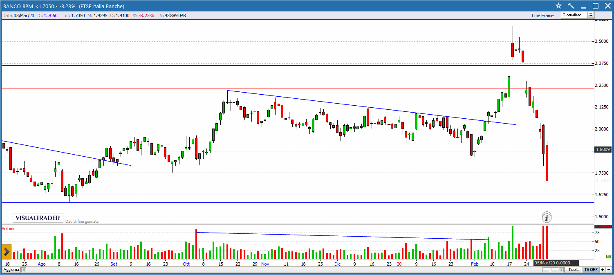Zoom in with the plus button
Viewport: 614px width, 275px height.
(x=603, y=270)
